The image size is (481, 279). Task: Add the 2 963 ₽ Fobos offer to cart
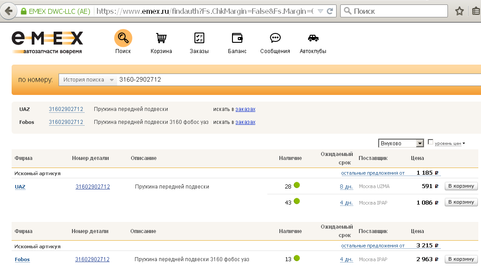pyautogui.click(x=461, y=259)
